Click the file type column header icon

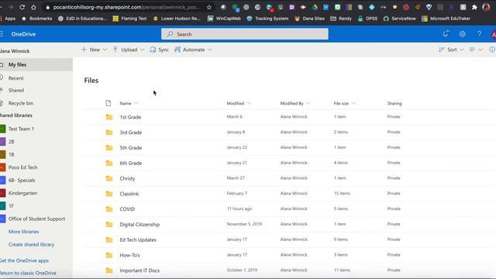coord(108,103)
